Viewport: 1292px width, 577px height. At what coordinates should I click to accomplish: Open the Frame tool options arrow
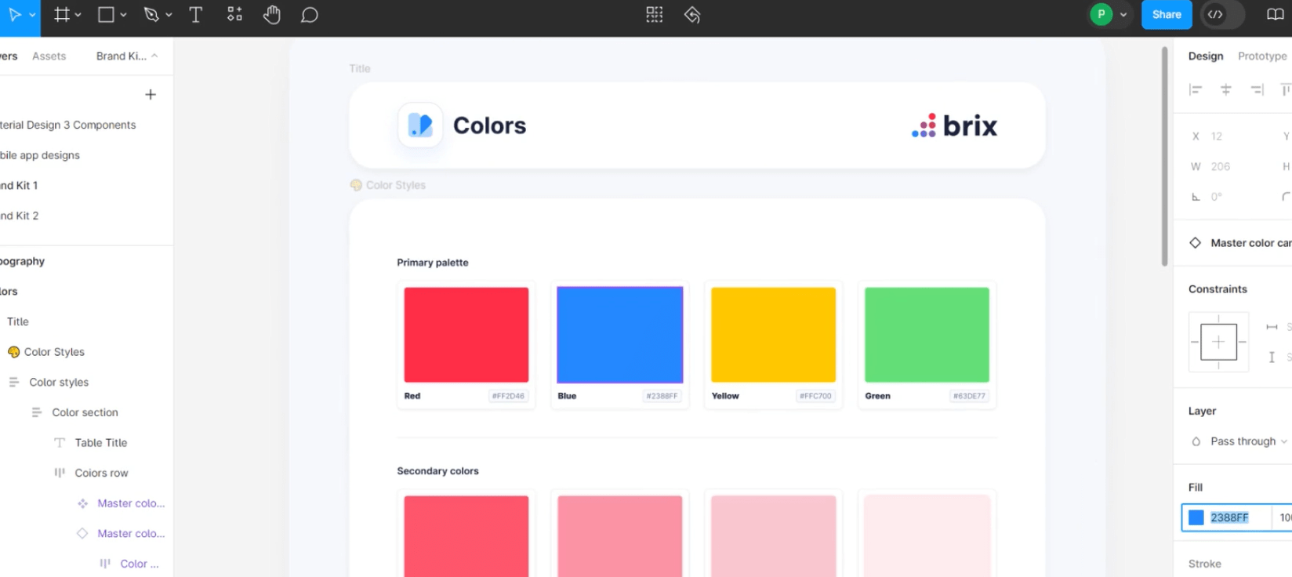click(78, 15)
